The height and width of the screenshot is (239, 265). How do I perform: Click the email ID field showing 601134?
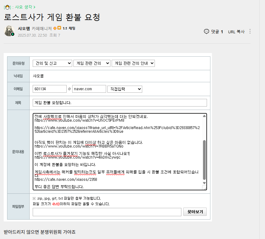point(50,89)
